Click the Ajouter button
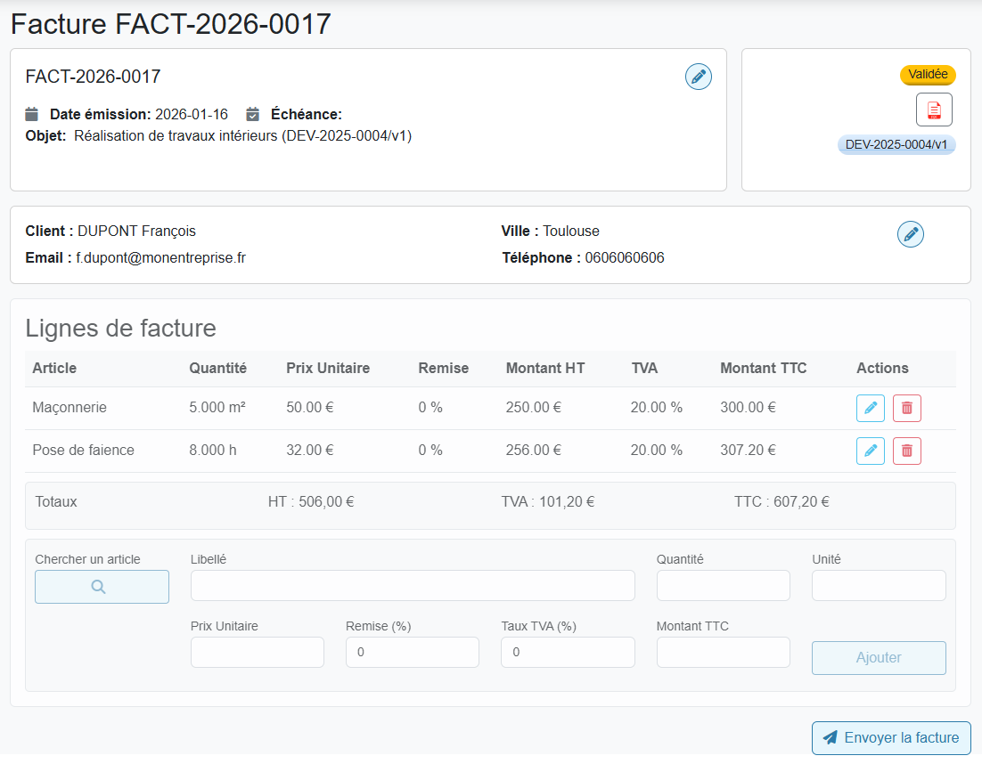The image size is (982, 764). tap(879, 658)
